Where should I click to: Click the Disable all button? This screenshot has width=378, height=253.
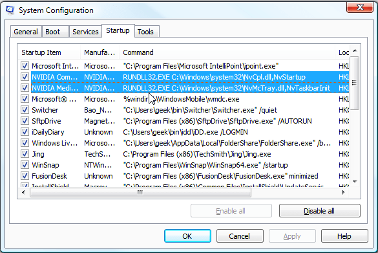(320, 211)
